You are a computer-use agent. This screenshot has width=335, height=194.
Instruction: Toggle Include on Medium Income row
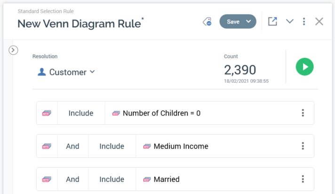click(112, 146)
